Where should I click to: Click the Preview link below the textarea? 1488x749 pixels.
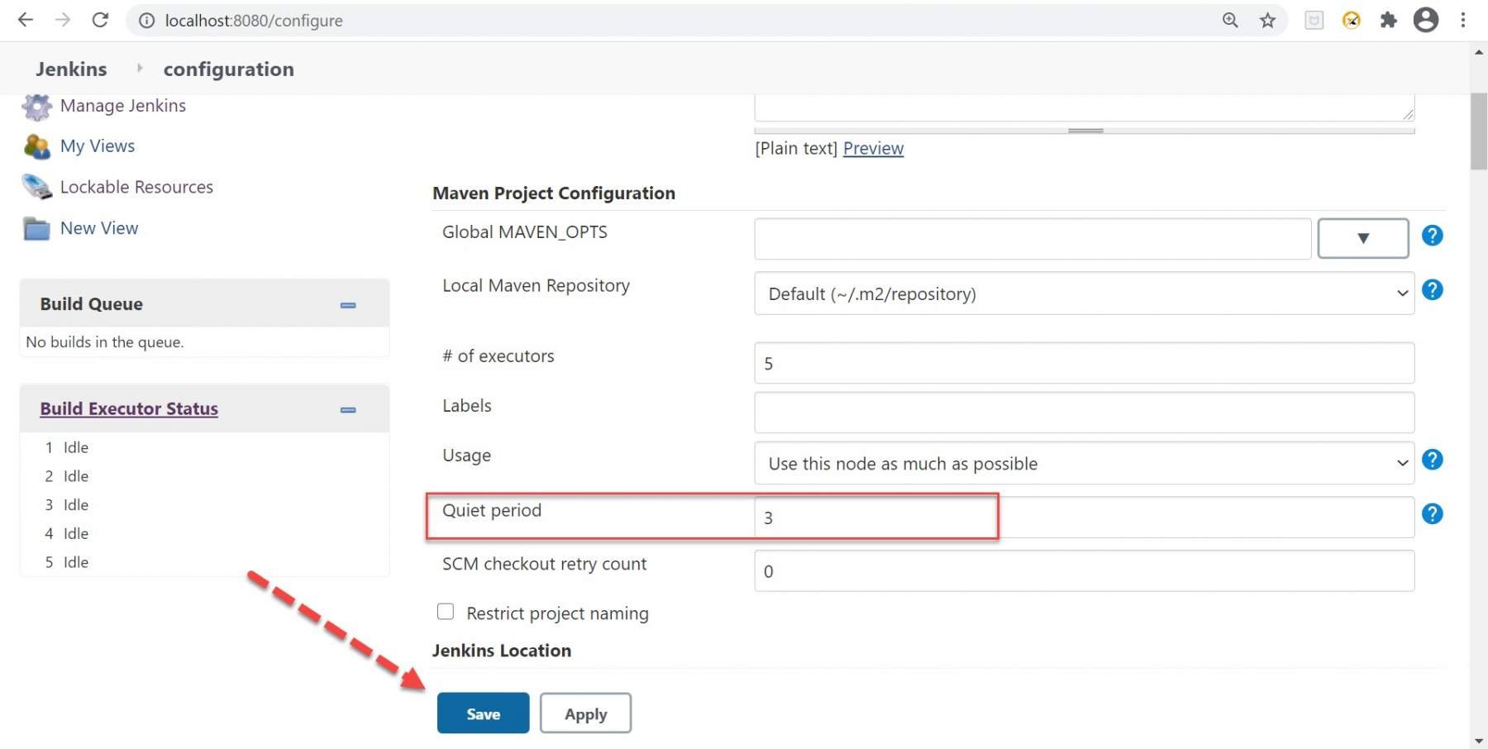click(x=873, y=148)
